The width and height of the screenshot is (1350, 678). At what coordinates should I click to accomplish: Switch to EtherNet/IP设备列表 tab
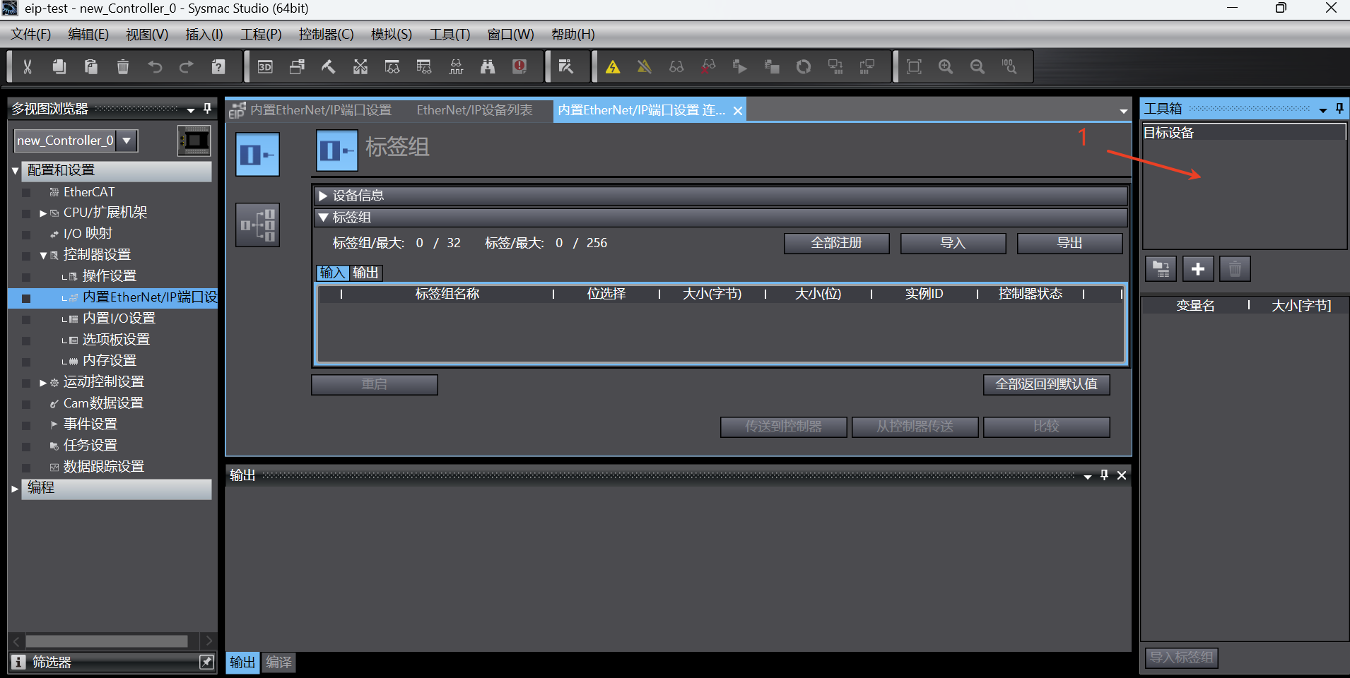(x=474, y=110)
